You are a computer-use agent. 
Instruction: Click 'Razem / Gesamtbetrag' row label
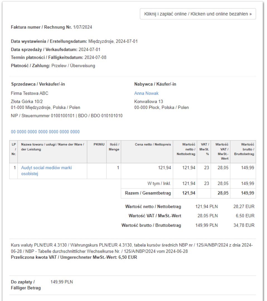click(148, 193)
